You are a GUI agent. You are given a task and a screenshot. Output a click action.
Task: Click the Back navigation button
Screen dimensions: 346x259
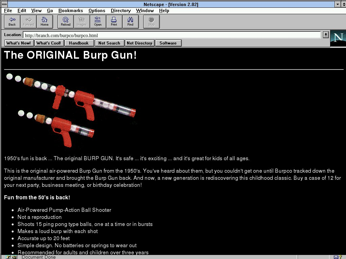12,22
